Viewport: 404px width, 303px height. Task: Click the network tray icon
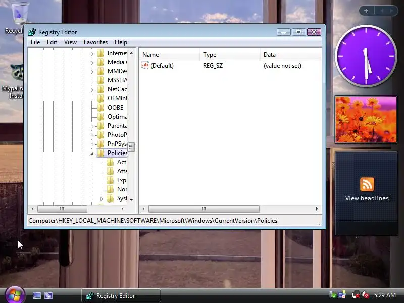[356, 295]
